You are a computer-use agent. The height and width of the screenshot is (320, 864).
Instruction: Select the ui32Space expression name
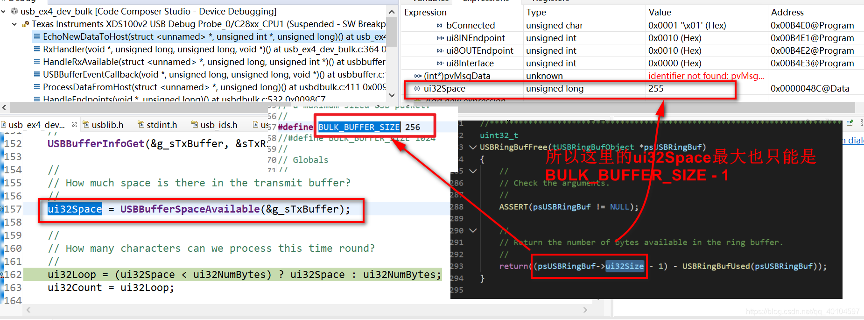[x=444, y=88]
